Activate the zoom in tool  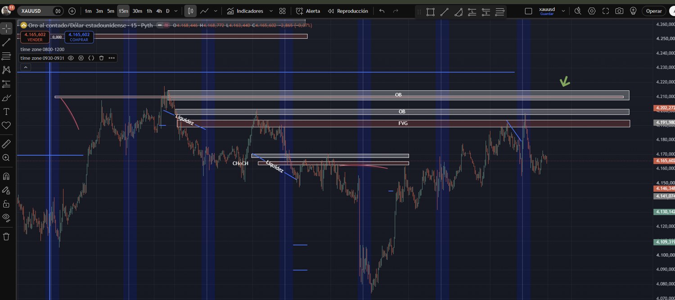[6, 158]
